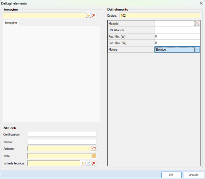This screenshot has width=205, height=179.
Task: Click the browse folder icon for Immagine
Action: pos(88,16)
